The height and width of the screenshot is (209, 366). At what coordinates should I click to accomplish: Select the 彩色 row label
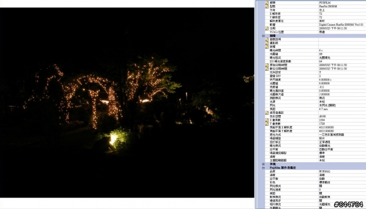pyautogui.click(x=272, y=182)
